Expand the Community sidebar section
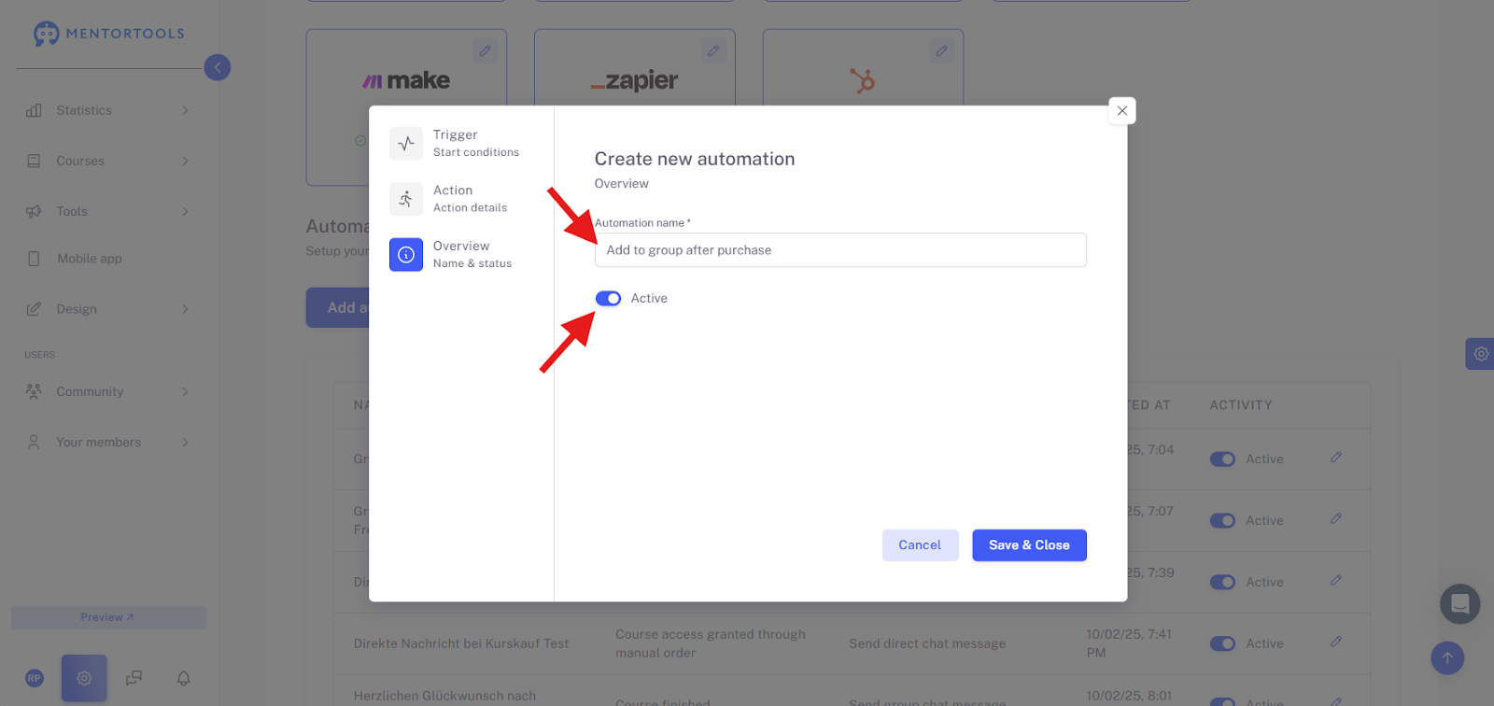The image size is (1494, 706). coord(107,391)
